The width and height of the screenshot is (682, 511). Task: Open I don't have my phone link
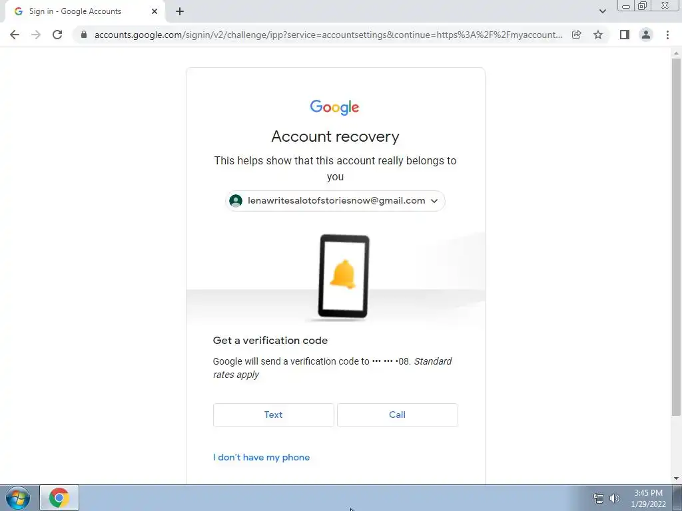coord(261,457)
